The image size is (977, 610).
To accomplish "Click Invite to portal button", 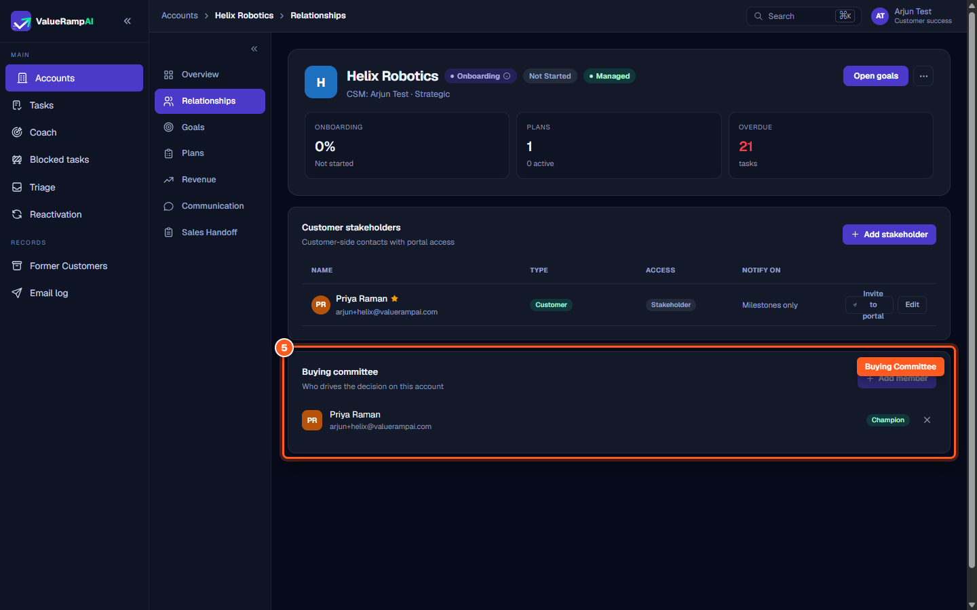I will tap(869, 305).
